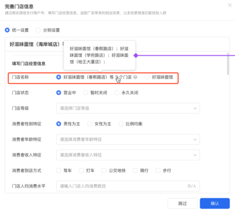Viewport: 235px width, 212px height.
Task: Expand the 消费者收入特征 dropdown
Action: (x=128, y=155)
